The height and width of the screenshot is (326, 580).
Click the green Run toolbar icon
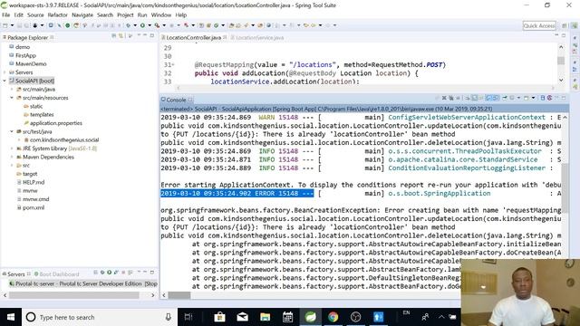[x=142, y=25]
